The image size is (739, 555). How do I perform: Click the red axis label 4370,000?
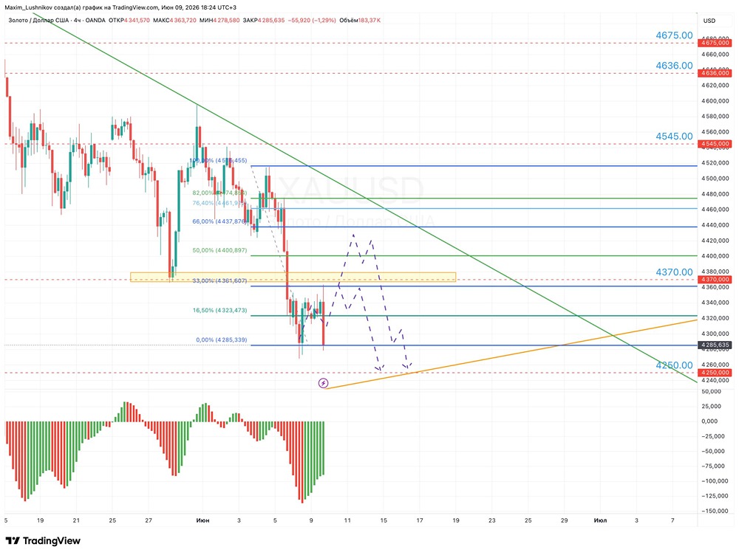[715, 280]
